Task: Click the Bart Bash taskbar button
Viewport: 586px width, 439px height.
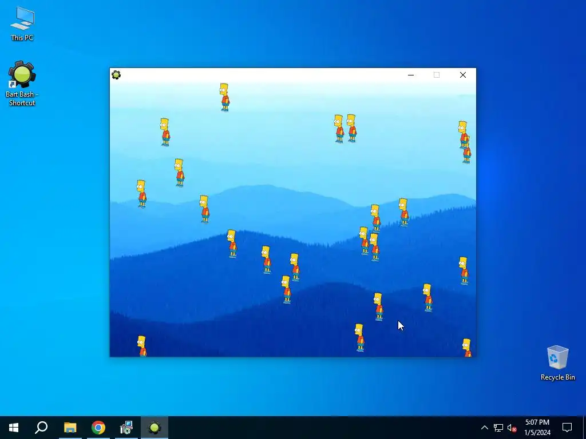Action: pos(155,428)
